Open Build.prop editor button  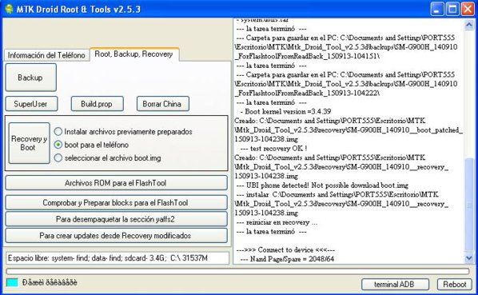[x=97, y=104]
